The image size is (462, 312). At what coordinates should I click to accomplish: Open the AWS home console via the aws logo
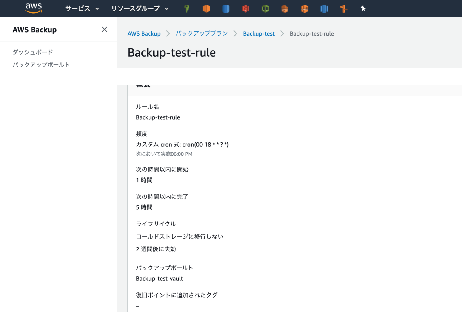pyautogui.click(x=34, y=8)
